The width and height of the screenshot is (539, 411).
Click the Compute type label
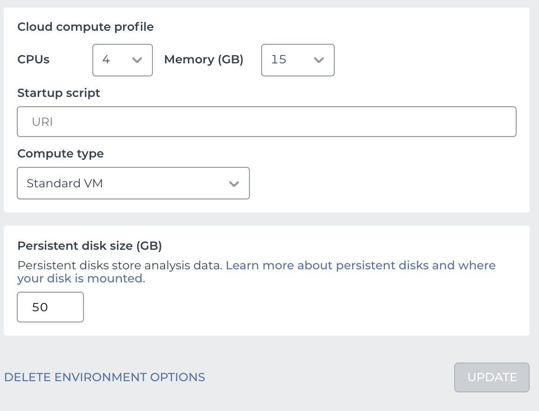(x=61, y=154)
